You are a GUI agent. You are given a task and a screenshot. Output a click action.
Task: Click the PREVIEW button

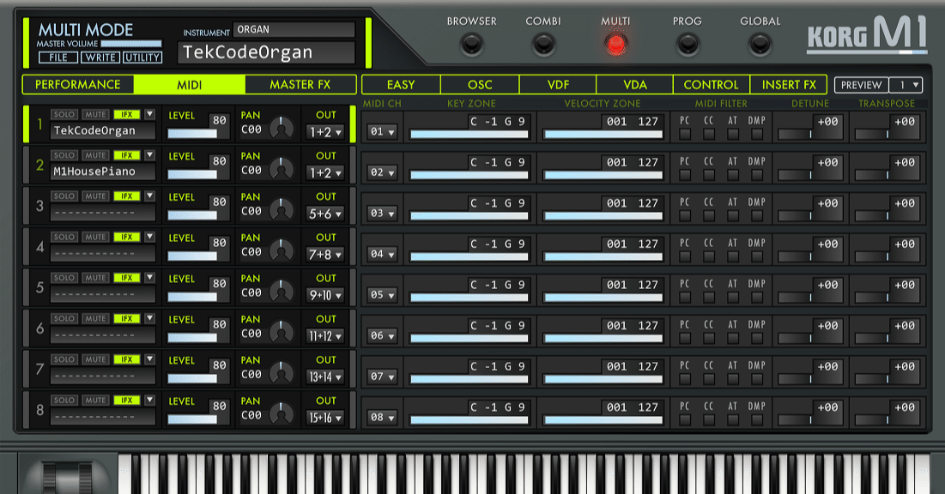(862, 85)
